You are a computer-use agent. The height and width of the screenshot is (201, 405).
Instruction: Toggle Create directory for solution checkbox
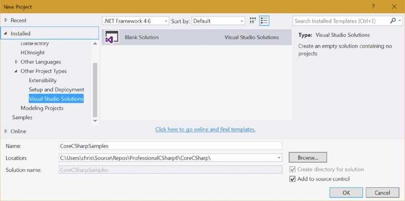tap(293, 170)
